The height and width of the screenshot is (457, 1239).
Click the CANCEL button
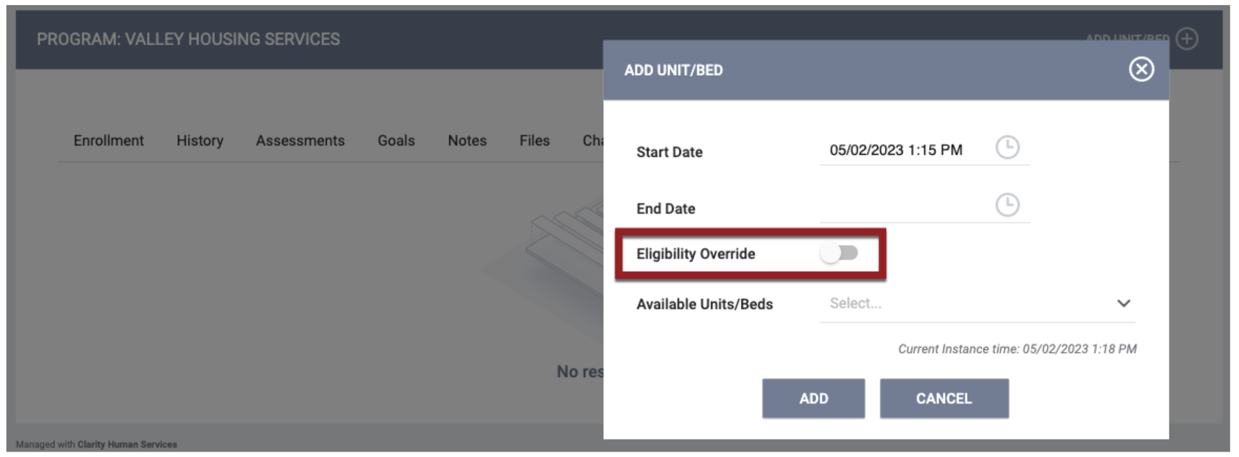(944, 398)
